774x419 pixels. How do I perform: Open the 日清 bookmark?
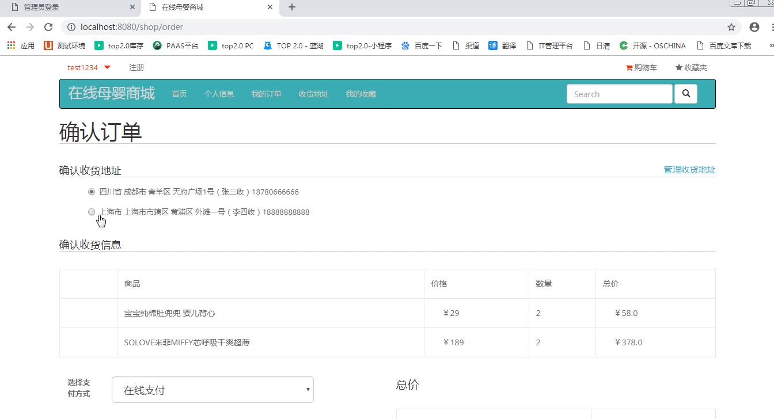[x=597, y=45]
